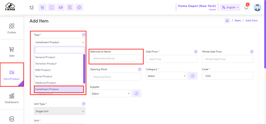Viewport: 266px width, 124px height.
Task: Open Item/Product in the sidebar
Action: 12,75
